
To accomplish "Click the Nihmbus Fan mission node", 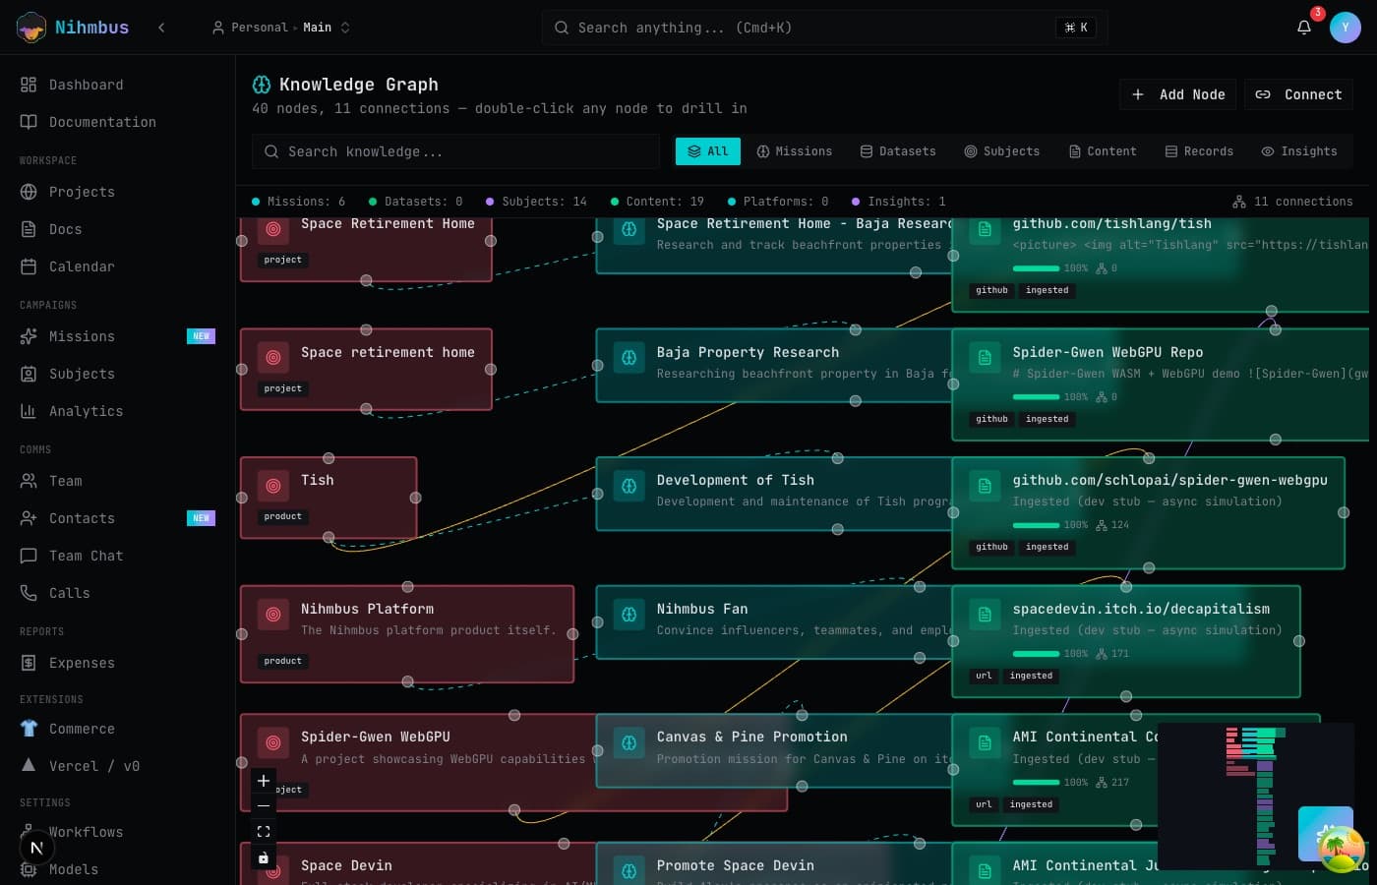I will (x=774, y=622).
